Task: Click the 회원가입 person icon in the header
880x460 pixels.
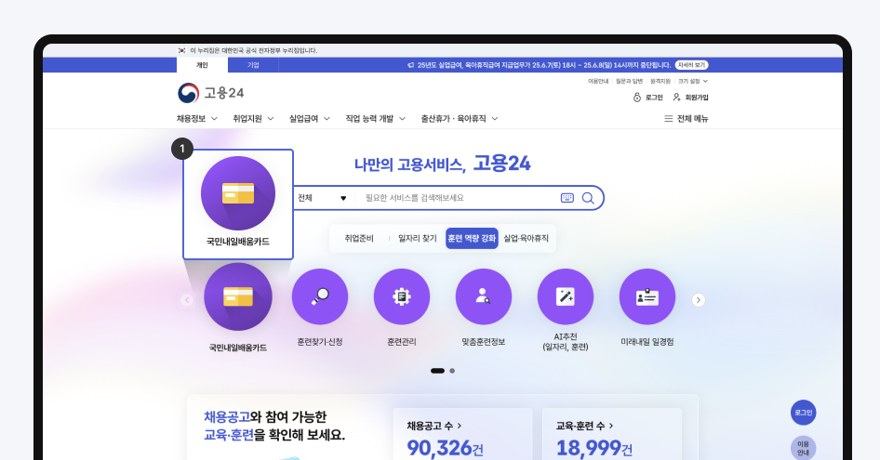Action: (x=677, y=98)
